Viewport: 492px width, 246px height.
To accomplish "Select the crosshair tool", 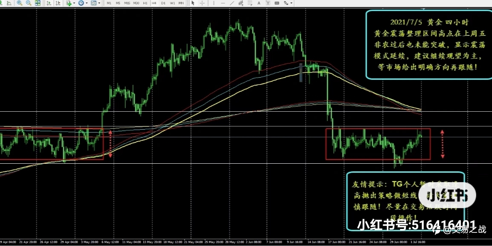I will coord(203,3).
